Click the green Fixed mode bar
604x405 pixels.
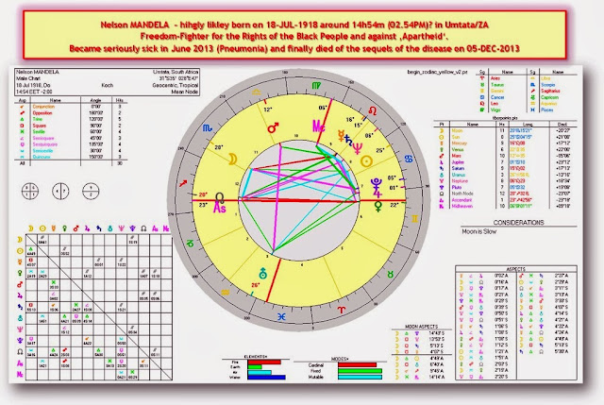coord(360,371)
